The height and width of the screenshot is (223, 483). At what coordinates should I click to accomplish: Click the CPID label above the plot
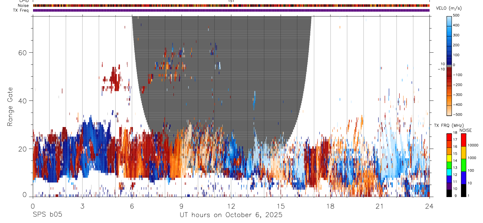(x=24, y=1)
